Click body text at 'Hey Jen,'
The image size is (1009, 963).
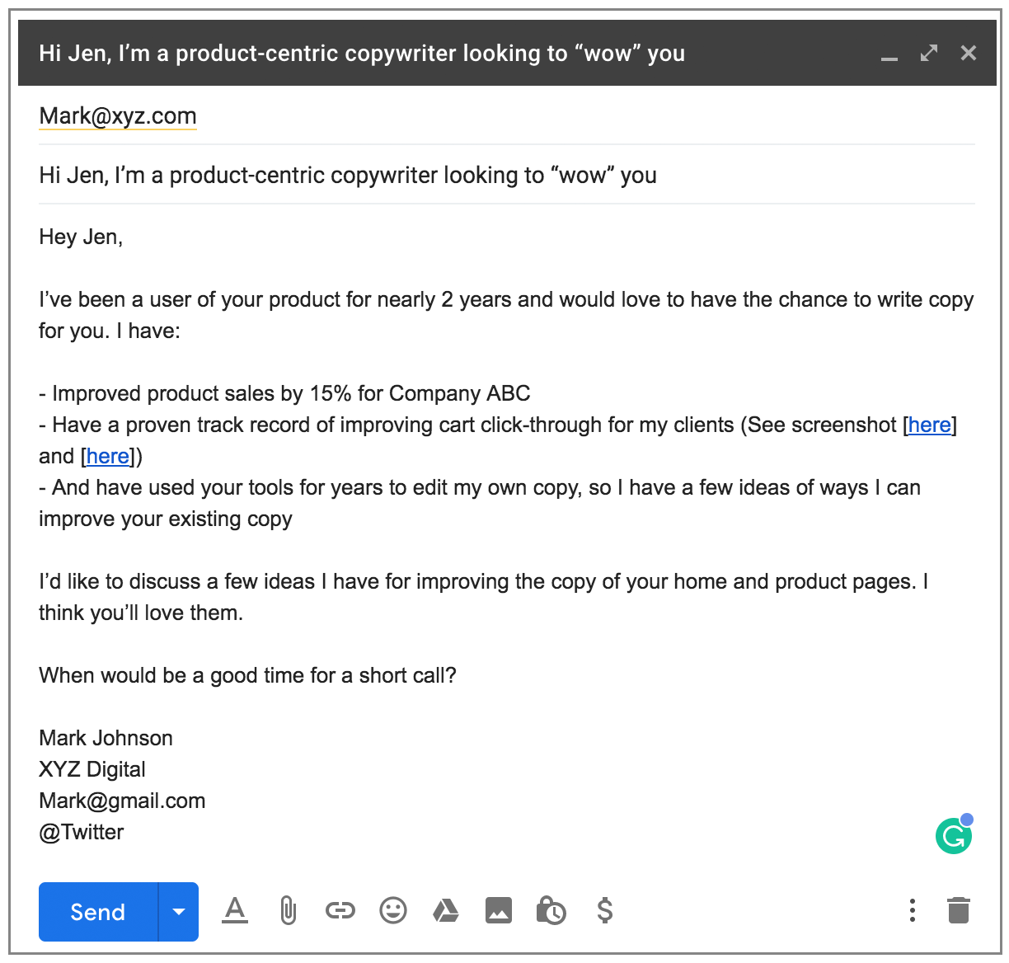[81, 237]
